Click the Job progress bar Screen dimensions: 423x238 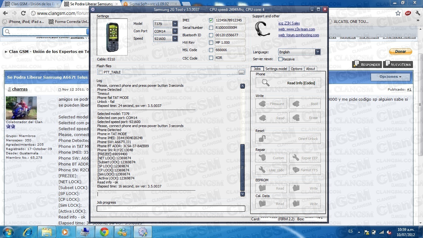click(x=171, y=209)
